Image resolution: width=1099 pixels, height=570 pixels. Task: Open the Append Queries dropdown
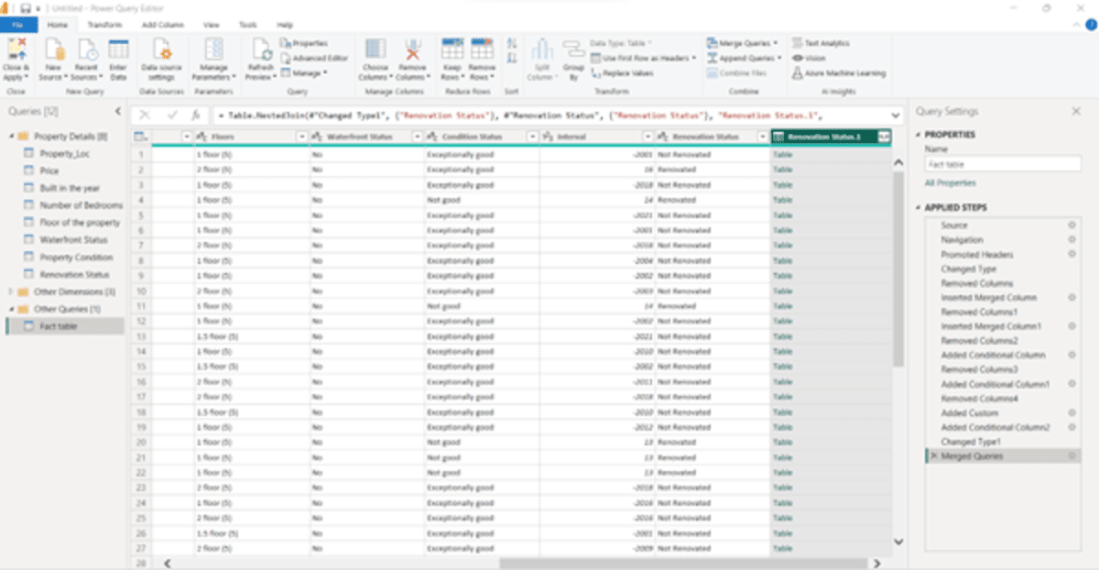pos(779,58)
